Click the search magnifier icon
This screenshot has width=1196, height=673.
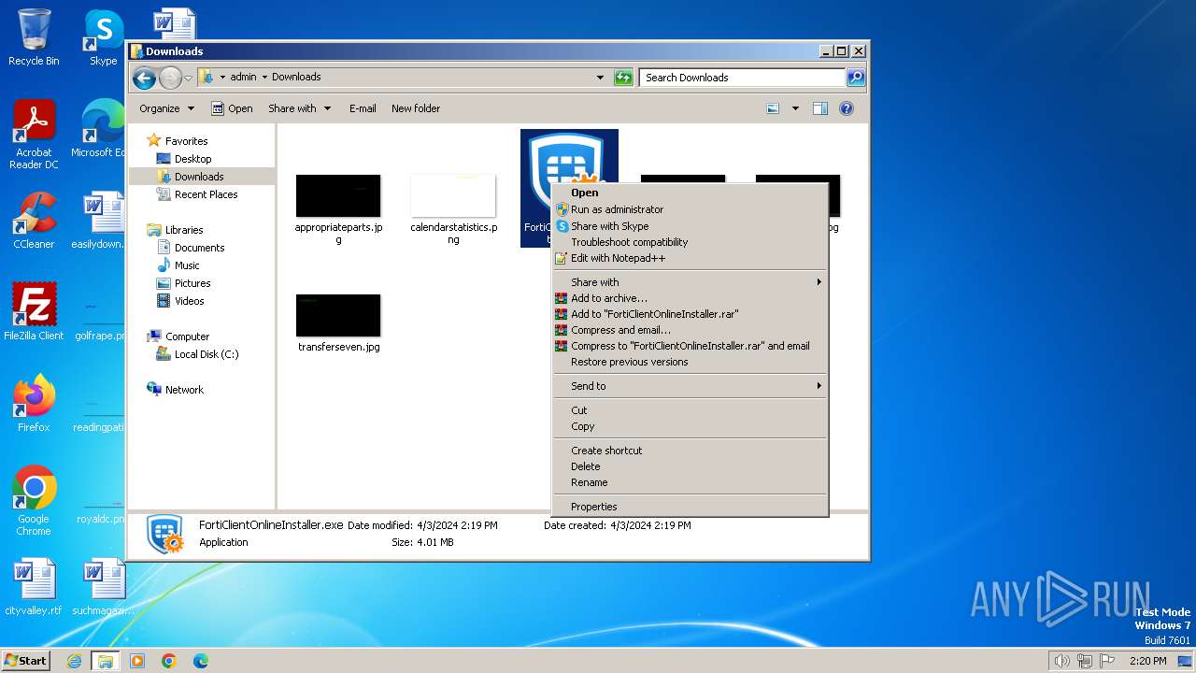855,78
